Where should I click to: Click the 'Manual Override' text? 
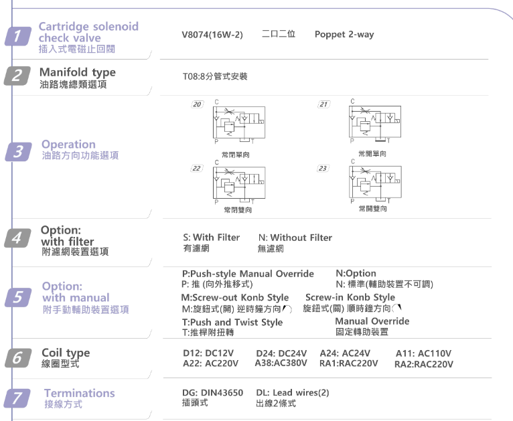(x=372, y=321)
